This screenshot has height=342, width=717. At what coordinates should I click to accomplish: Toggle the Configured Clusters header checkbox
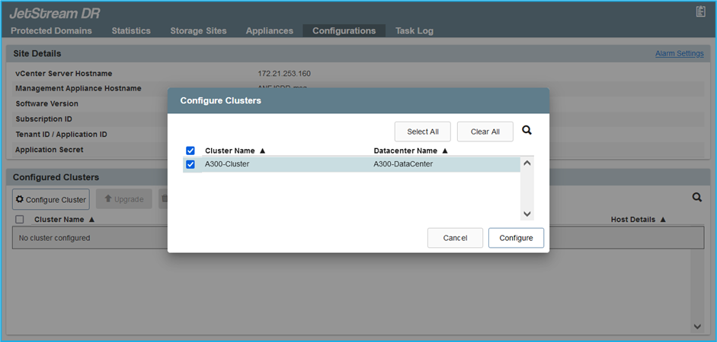pos(20,220)
